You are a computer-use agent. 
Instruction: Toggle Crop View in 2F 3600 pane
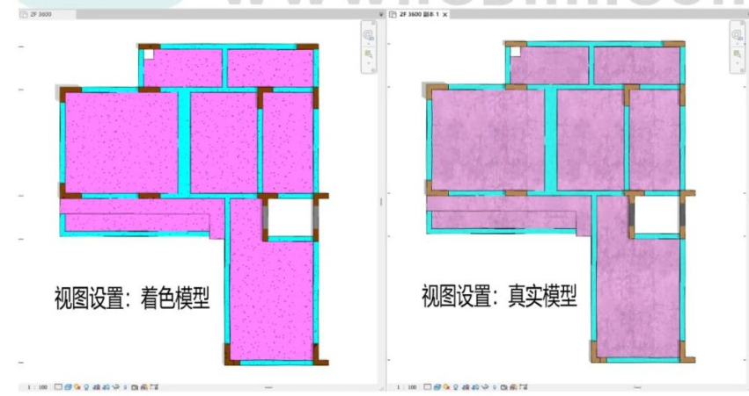tap(97, 387)
